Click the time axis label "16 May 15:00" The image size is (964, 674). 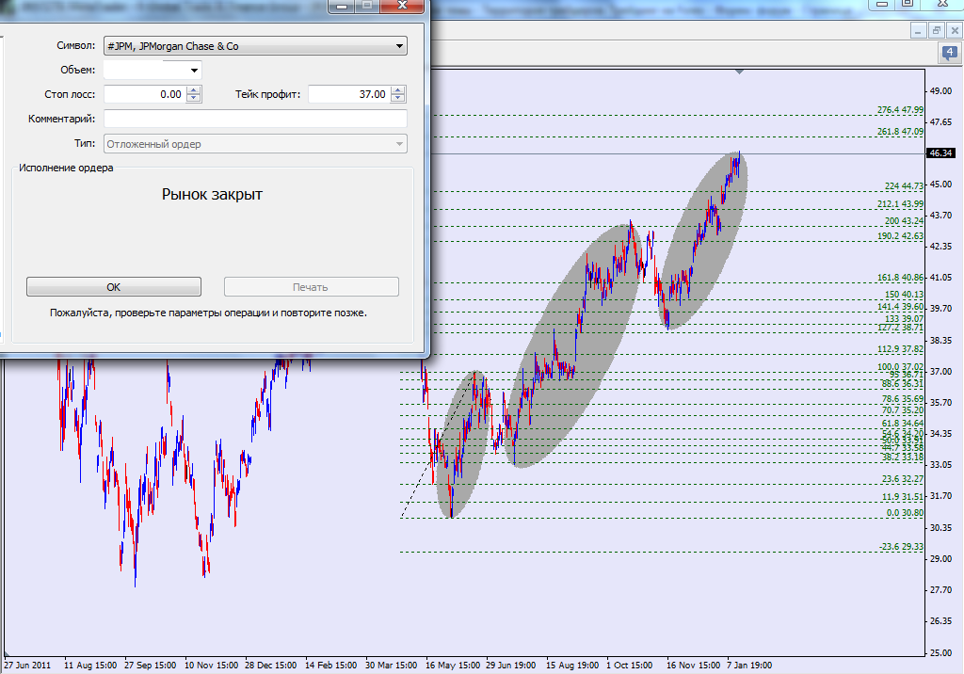[x=453, y=665]
